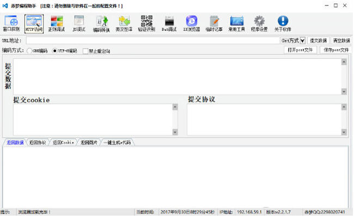354x216 pixels.
Task: Open the 英汉互译 translation tool
Action: (x=124, y=23)
